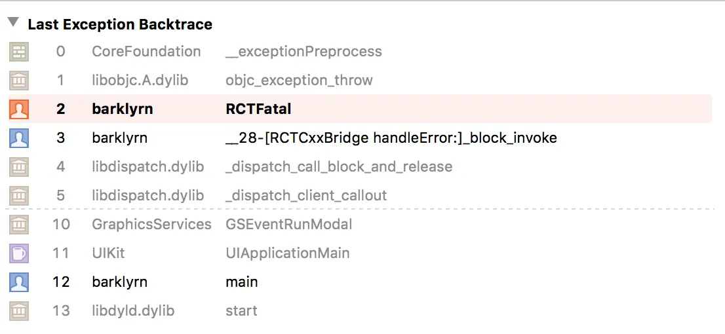Jump to the main function frame
Screen dimensions: 725x334
click(x=241, y=282)
